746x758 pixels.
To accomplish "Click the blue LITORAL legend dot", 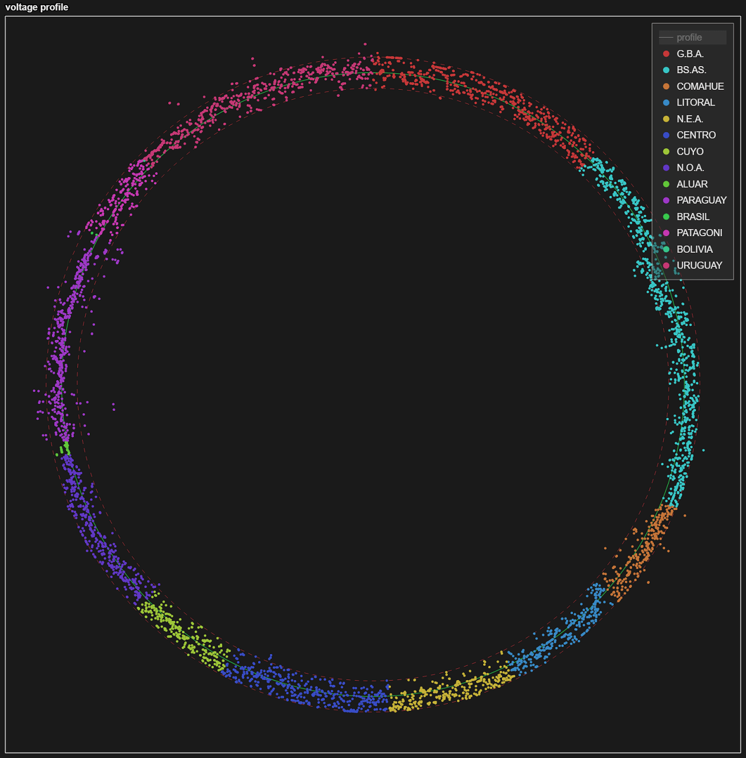I will click(x=666, y=103).
